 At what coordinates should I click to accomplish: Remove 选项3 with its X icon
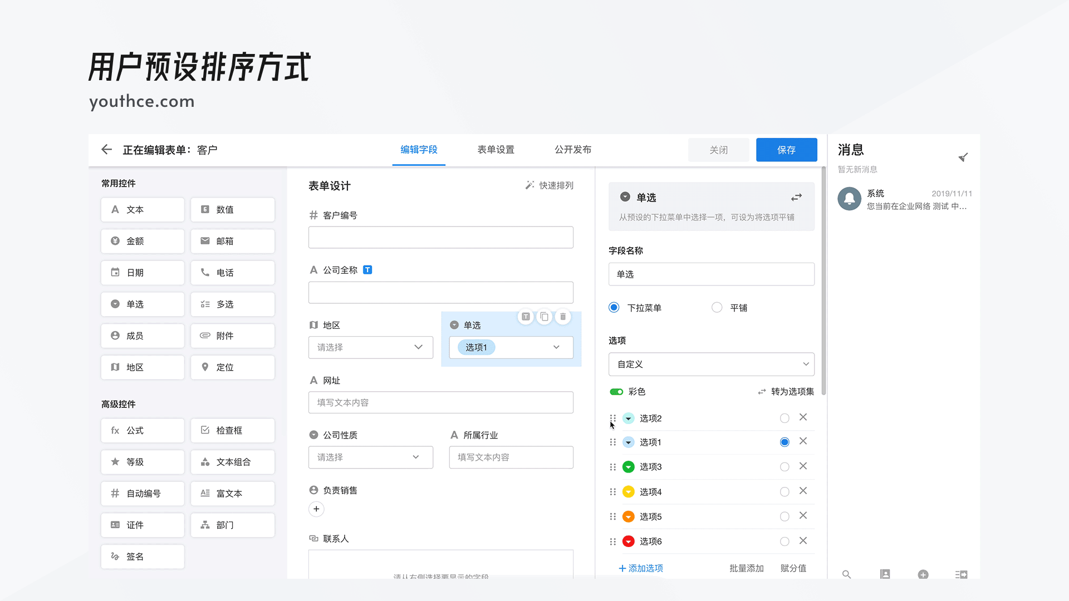tap(803, 466)
